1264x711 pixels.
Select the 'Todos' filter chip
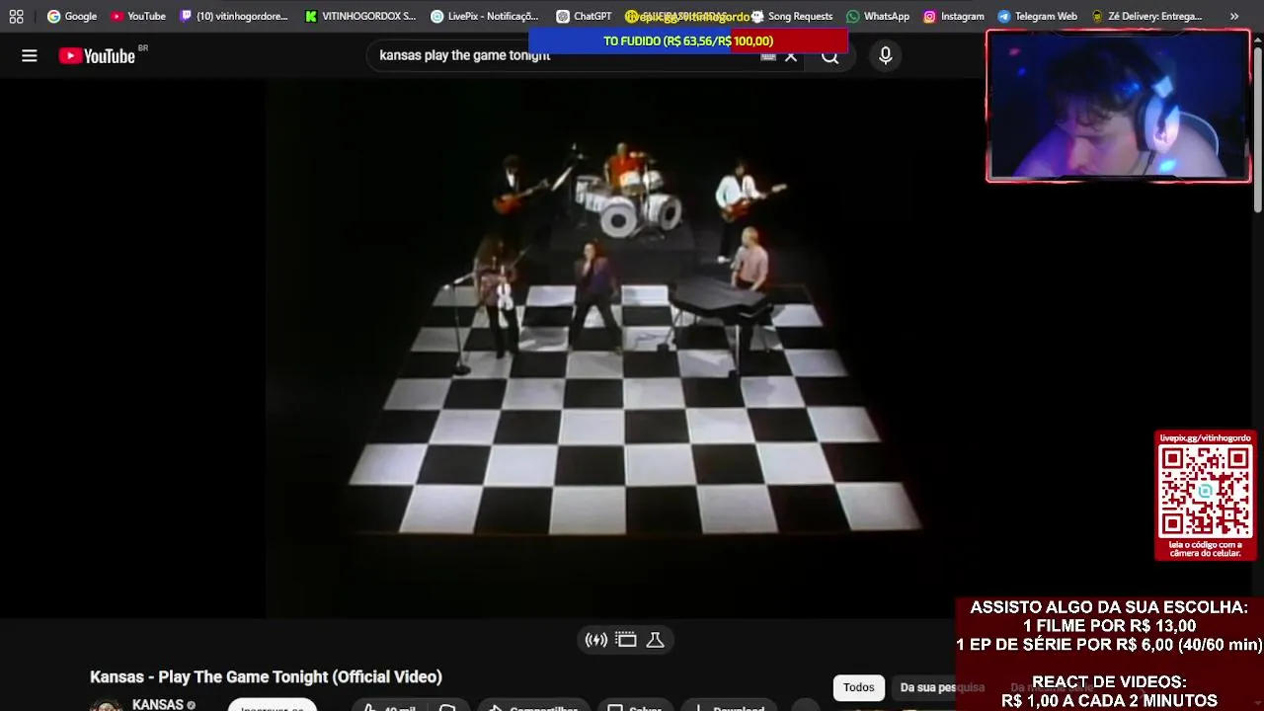859,687
